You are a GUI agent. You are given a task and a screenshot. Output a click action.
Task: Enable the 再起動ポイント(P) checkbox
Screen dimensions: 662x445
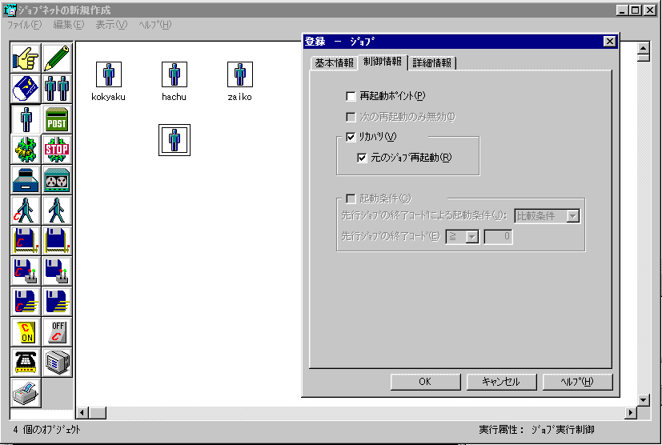(351, 96)
